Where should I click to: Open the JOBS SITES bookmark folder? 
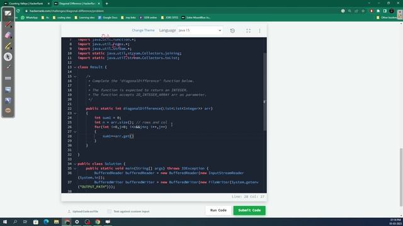pos(169,18)
